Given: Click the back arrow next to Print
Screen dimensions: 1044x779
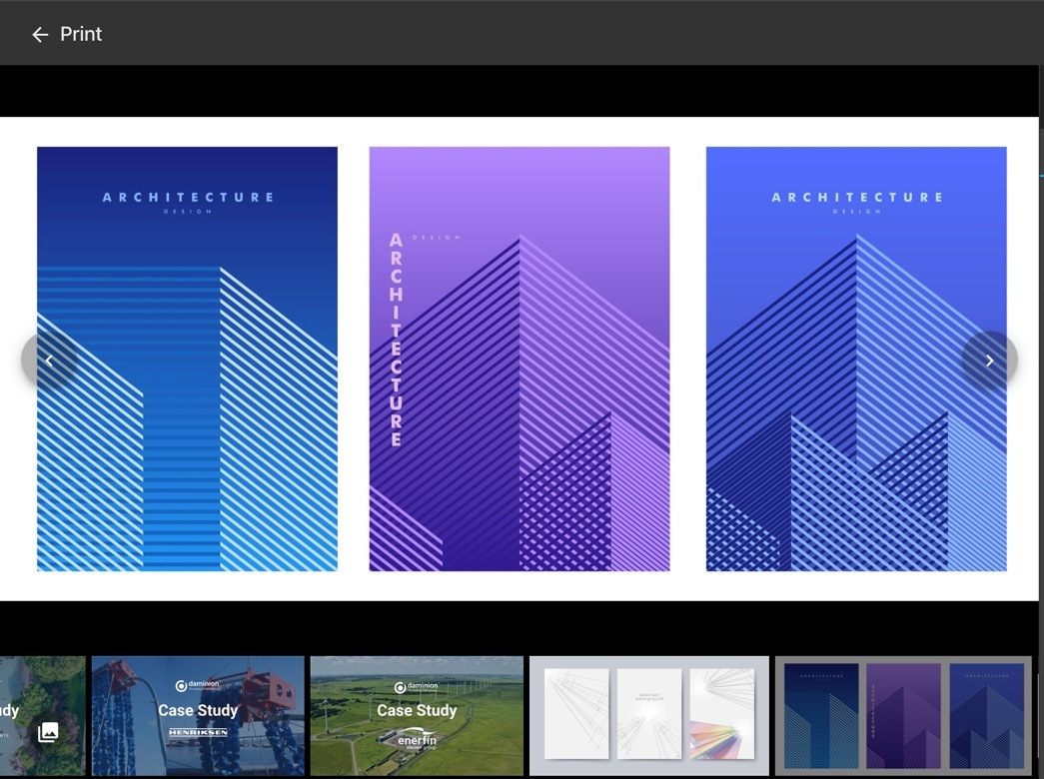Looking at the screenshot, I should 40,35.
